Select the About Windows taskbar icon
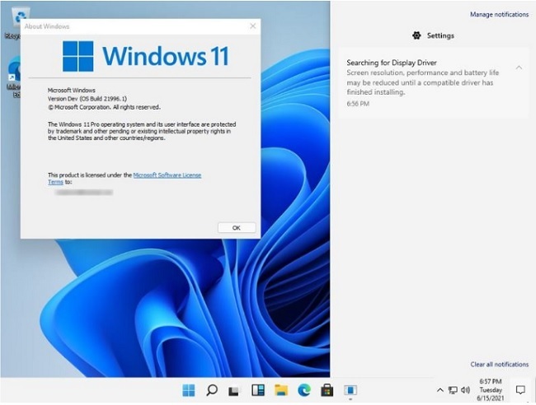This screenshot has width=536, height=405. pyautogui.click(x=350, y=390)
